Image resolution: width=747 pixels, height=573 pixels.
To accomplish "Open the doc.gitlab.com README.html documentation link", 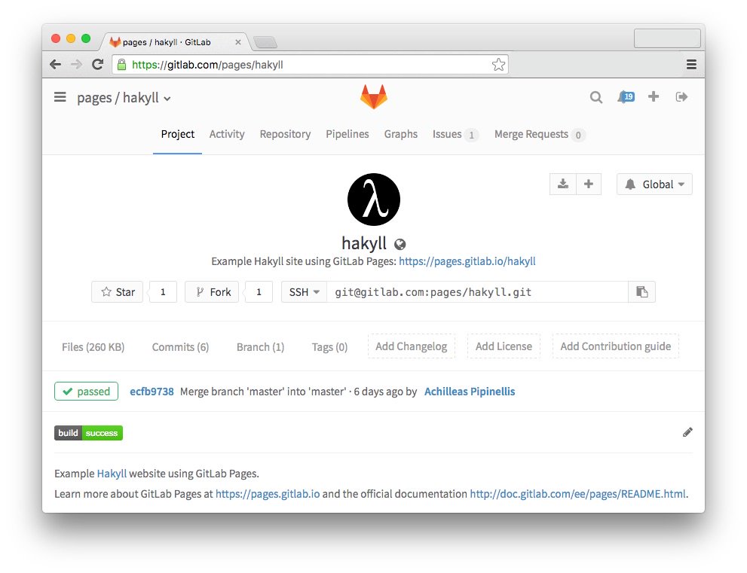I will click(577, 493).
